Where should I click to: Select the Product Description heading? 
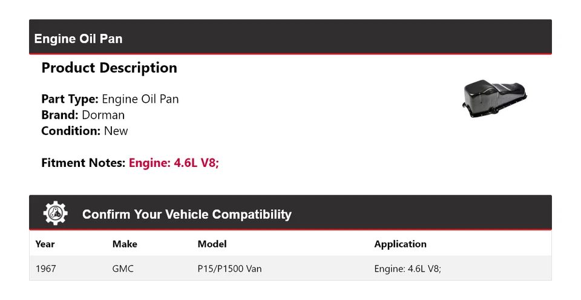109,68
